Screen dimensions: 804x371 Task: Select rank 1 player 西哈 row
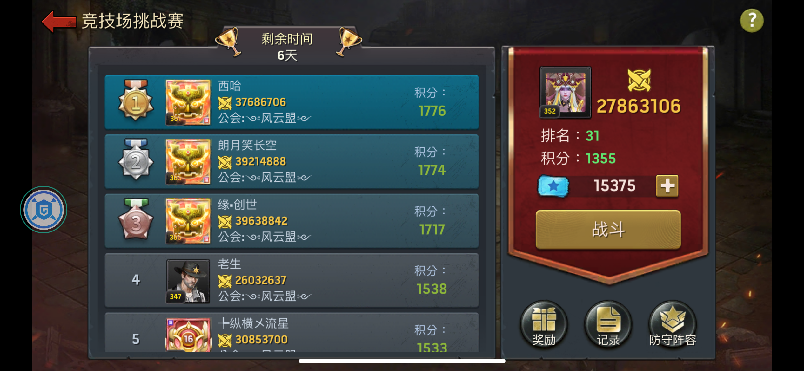click(x=291, y=102)
